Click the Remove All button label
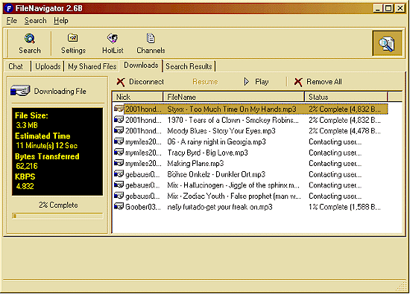410x294 pixels. [324, 82]
